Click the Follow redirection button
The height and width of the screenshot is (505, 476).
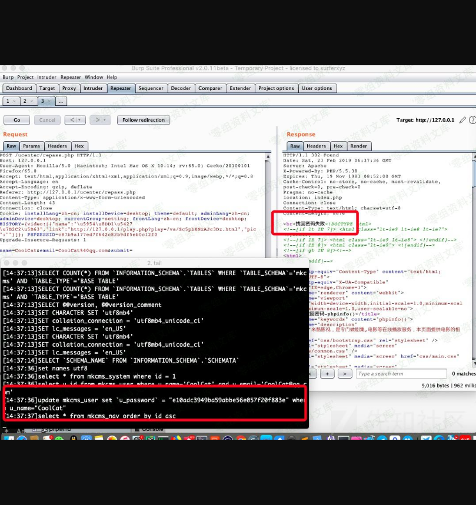[x=144, y=120]
